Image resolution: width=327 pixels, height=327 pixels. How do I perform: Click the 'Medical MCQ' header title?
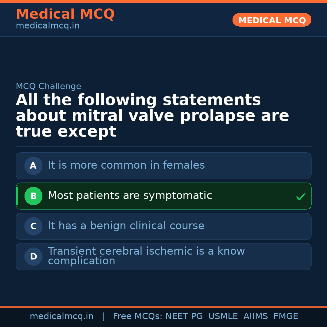point(65,14)
